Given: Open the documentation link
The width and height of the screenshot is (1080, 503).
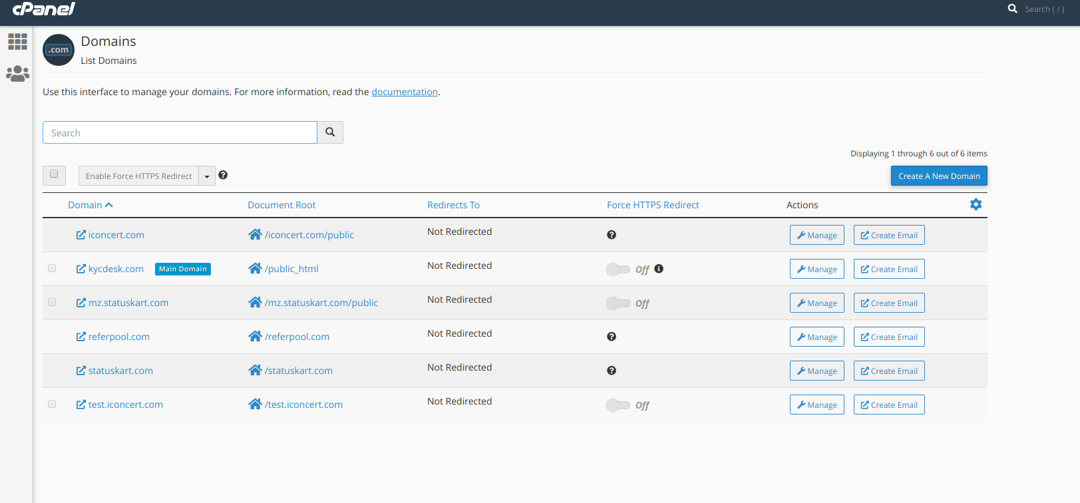Looking at the screenshot, I should [x=405, y=92].
